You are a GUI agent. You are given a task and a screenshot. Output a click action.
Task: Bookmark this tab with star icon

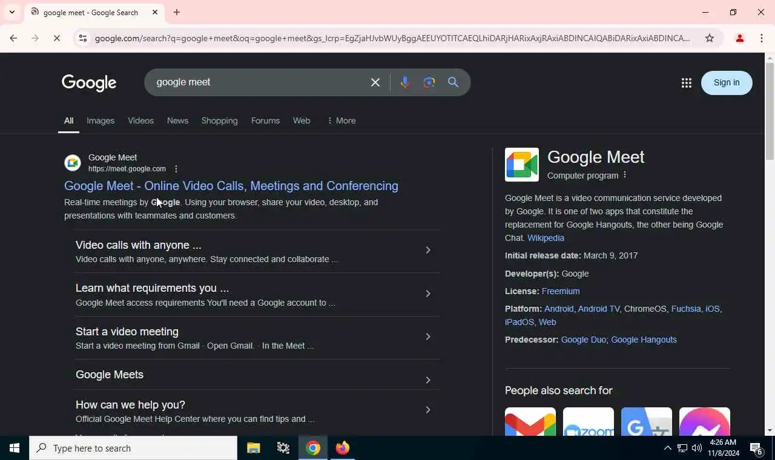pyautogui.click(x=710, y=38)
